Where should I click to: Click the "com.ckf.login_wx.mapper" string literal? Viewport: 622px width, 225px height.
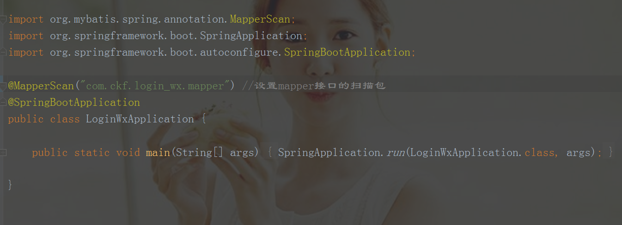click(x=155, y=86)
